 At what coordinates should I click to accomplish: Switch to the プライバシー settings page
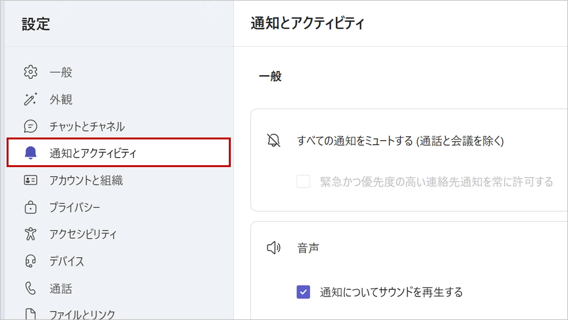coord(75,207)
